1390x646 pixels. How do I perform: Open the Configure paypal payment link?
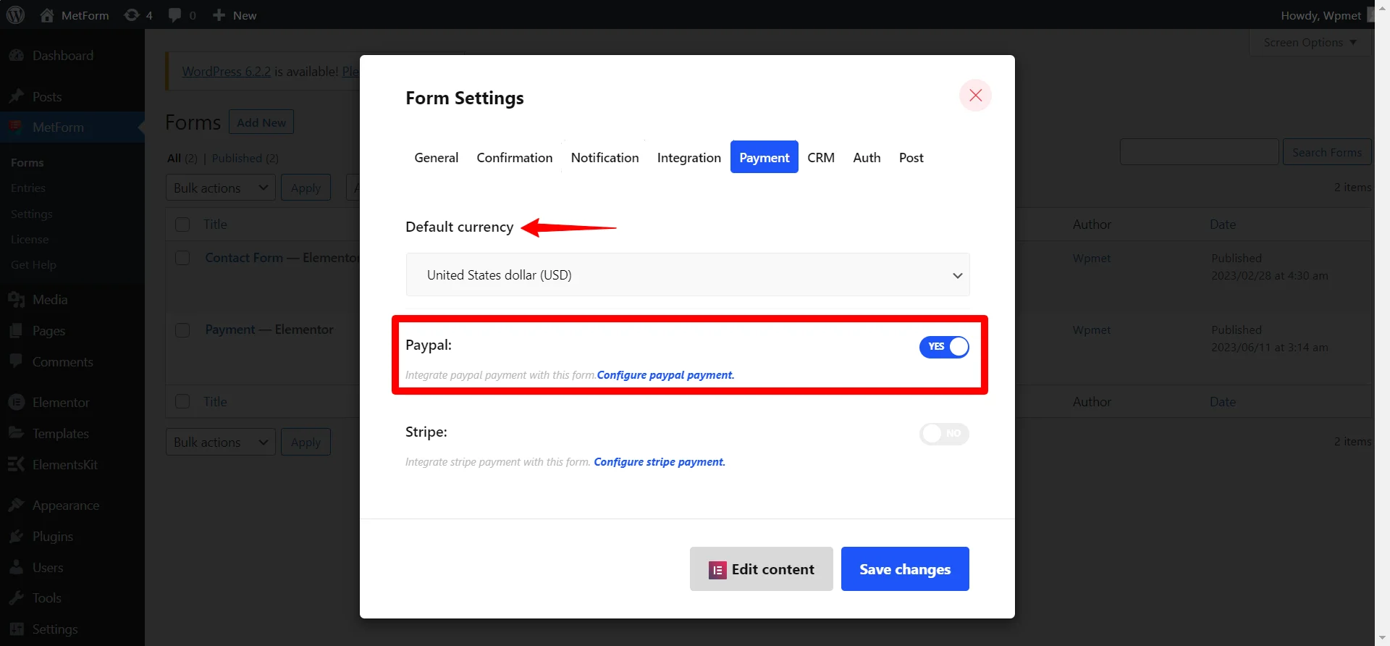coord(665,375)
